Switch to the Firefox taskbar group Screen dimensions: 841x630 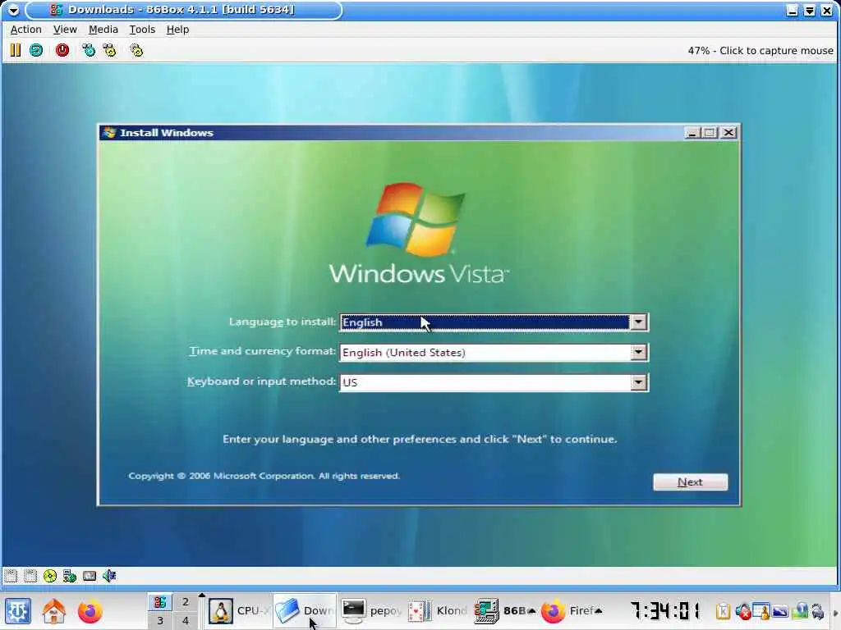(571, 610)
